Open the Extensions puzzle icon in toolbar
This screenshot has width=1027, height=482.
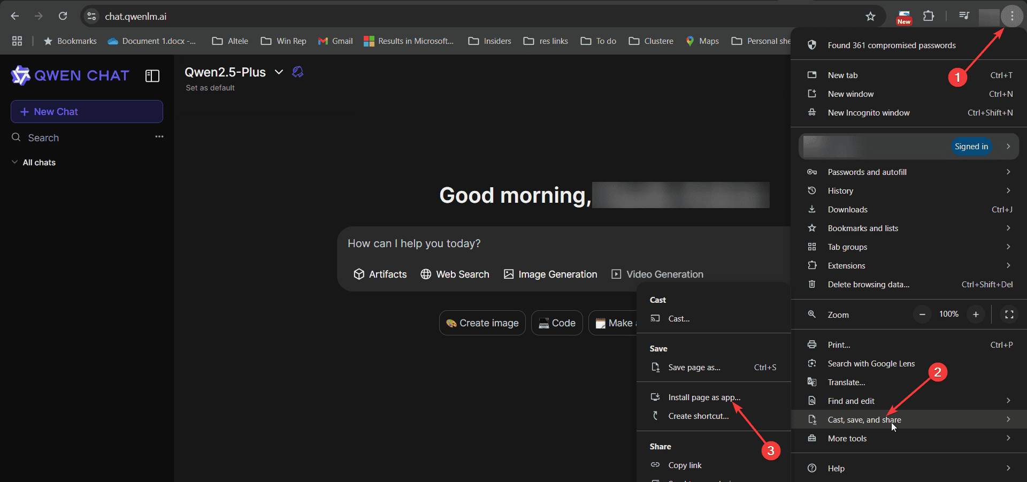929,16
